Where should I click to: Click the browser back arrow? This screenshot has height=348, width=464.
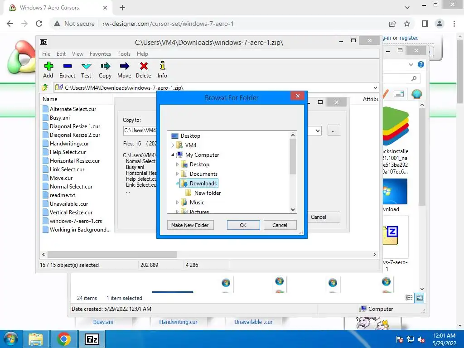tap(10, 24)
